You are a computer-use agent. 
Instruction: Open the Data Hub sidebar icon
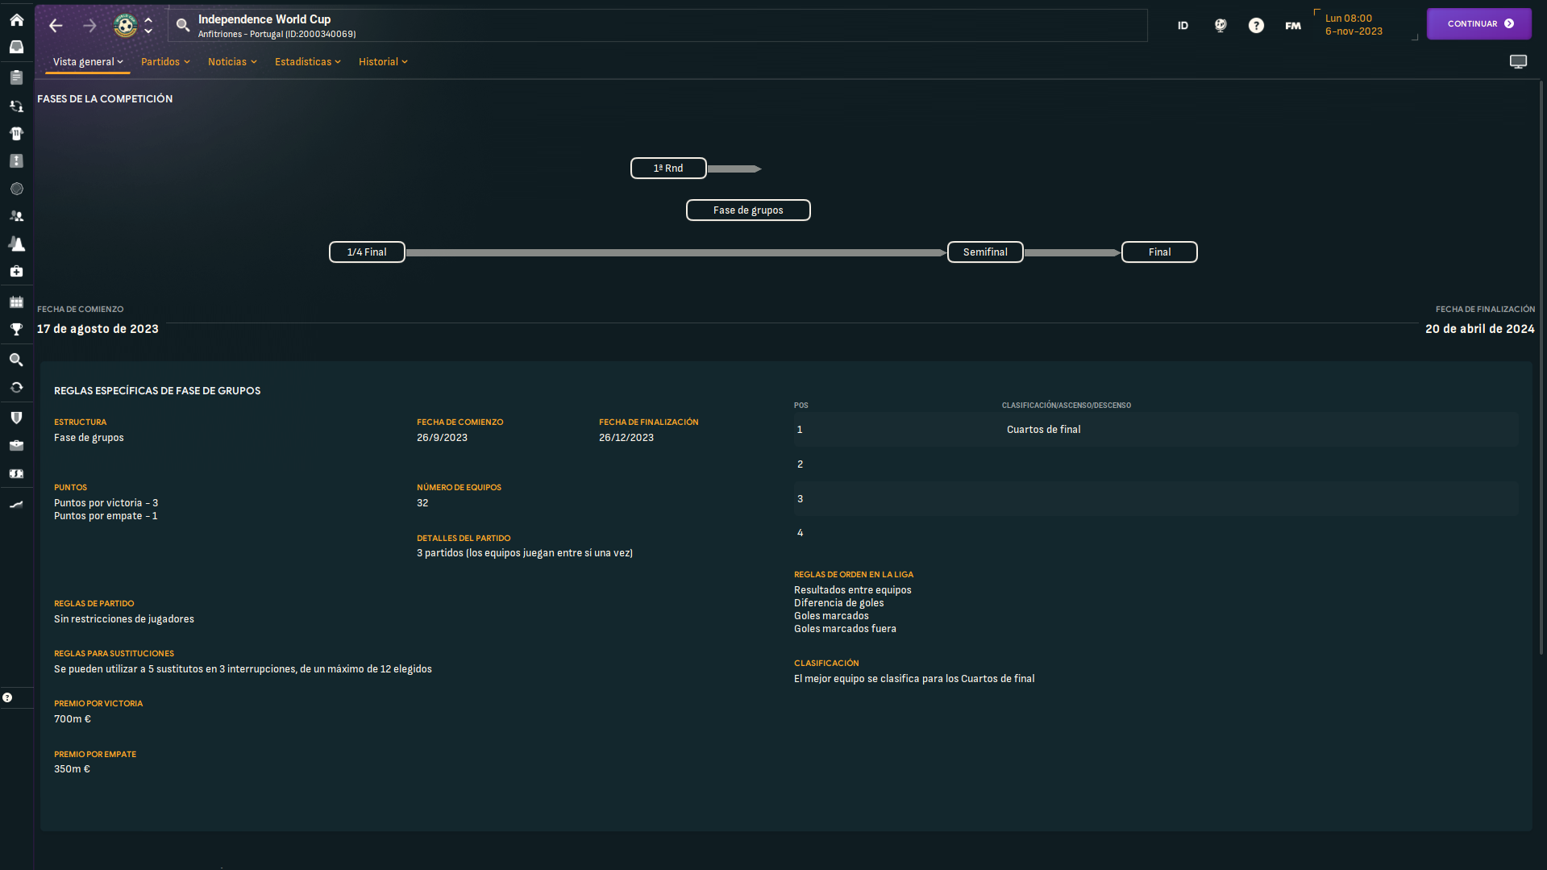[16, 161]
